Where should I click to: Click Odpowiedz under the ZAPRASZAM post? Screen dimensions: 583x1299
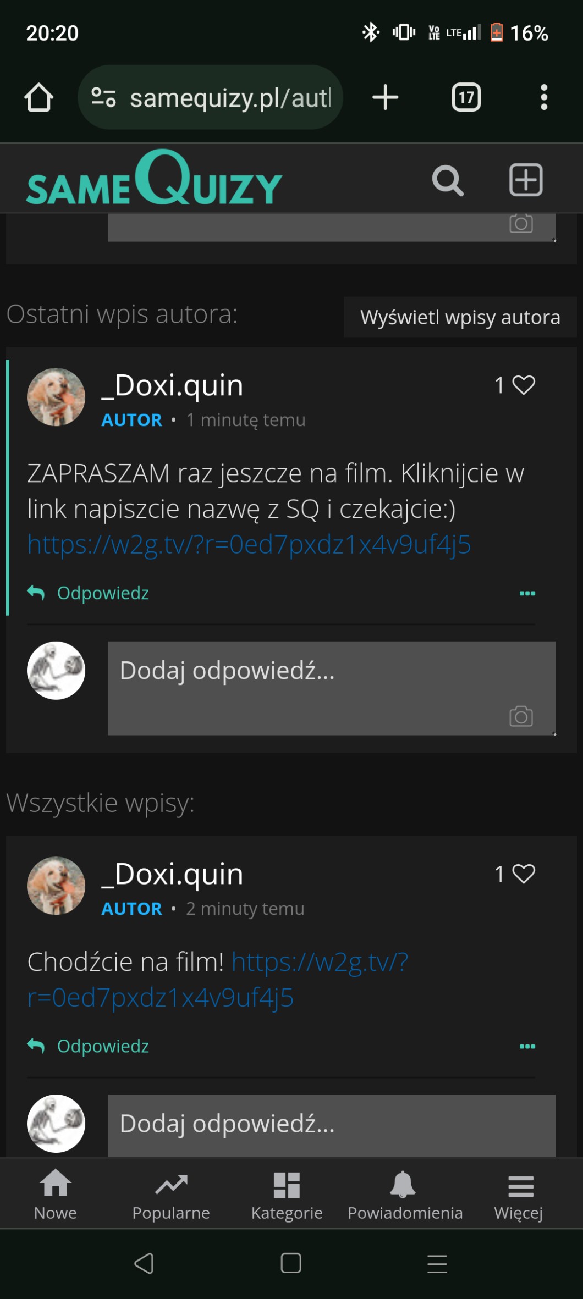pyautogui.click(x=102, y=593)
